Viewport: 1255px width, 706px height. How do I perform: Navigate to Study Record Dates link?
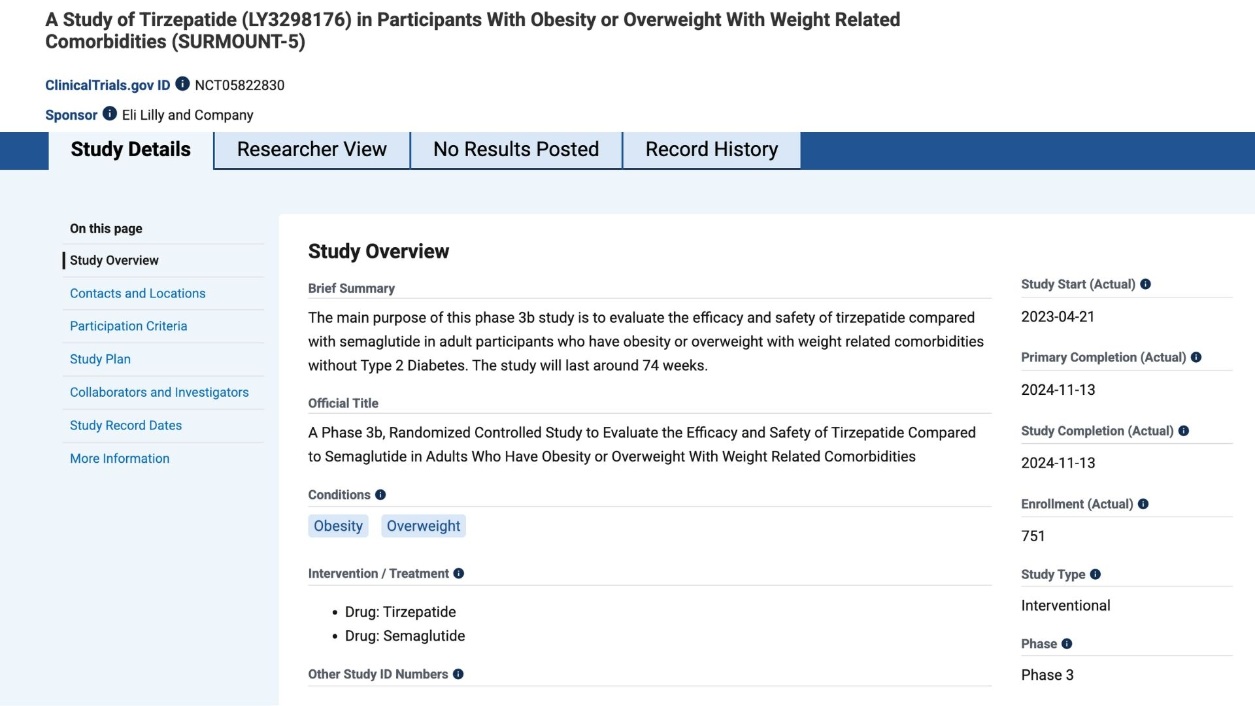125,426
